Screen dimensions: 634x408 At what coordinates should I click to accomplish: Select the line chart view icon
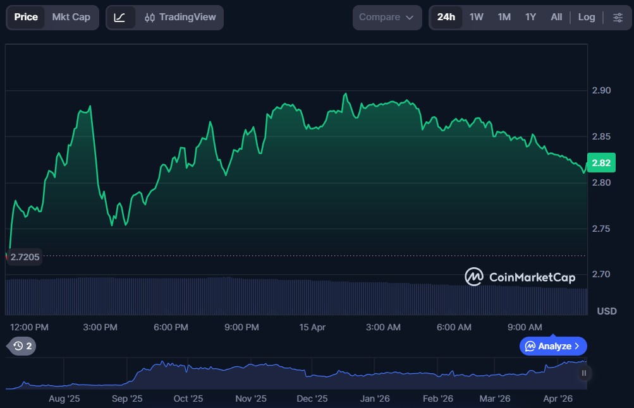pyautogui.click(x=120, y=18)
